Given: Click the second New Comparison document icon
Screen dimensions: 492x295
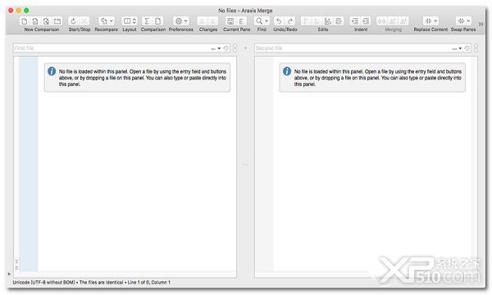Looking at the screenshot, I should [x=35, y=21].
